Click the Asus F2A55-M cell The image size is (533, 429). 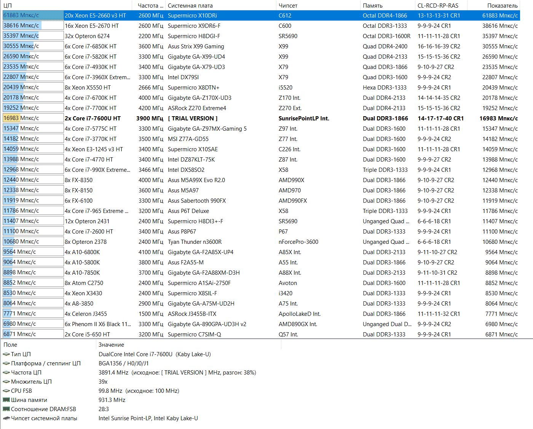[186, 263]
